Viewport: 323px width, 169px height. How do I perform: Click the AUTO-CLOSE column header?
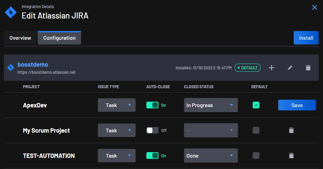pyautogui.click(x=158, y=87)
